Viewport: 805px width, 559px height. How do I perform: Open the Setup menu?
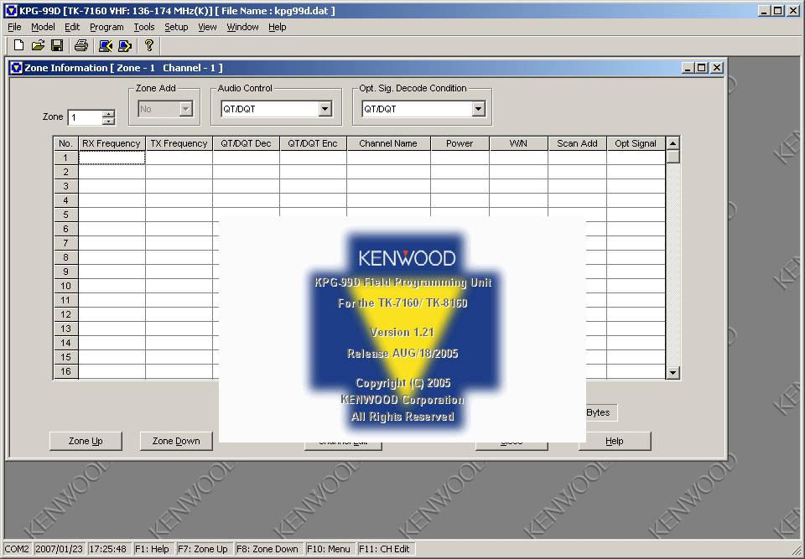tap(176, 27)
